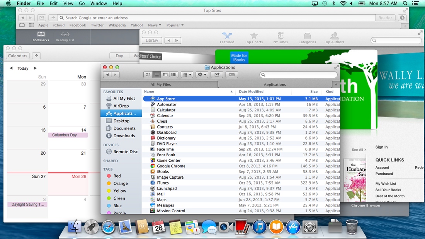
Task: Open the View menu
Action: tap(68, 3)
